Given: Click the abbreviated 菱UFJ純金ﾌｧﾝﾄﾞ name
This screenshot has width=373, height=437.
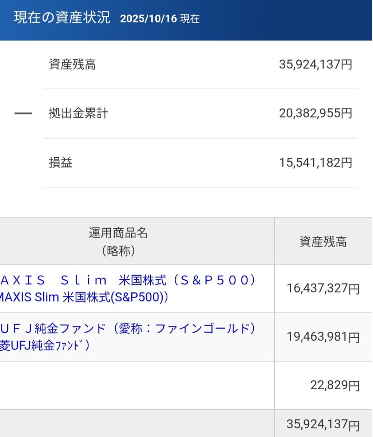Looking at the screenshot, I should (x=45, y=346).
